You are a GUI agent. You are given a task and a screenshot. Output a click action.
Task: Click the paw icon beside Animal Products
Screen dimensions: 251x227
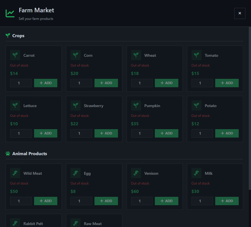8,153
